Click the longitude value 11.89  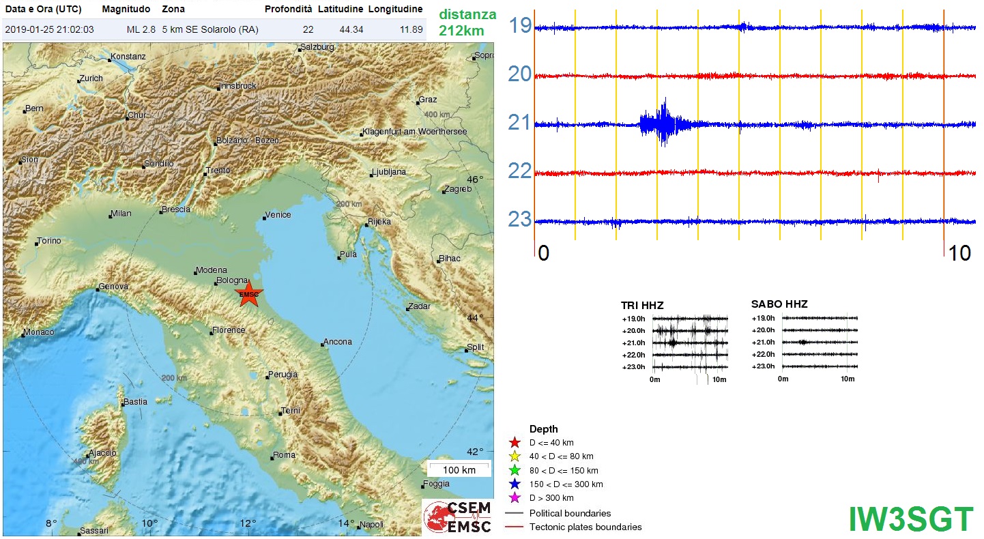pyautogui.click(x=411, y=29)
